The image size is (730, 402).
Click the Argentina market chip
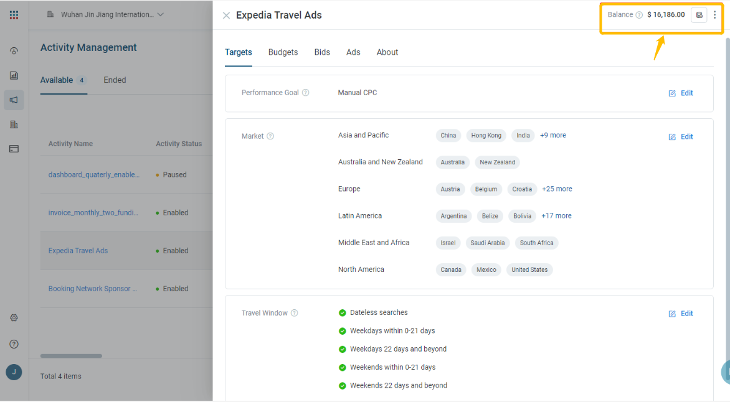(453, 217)
